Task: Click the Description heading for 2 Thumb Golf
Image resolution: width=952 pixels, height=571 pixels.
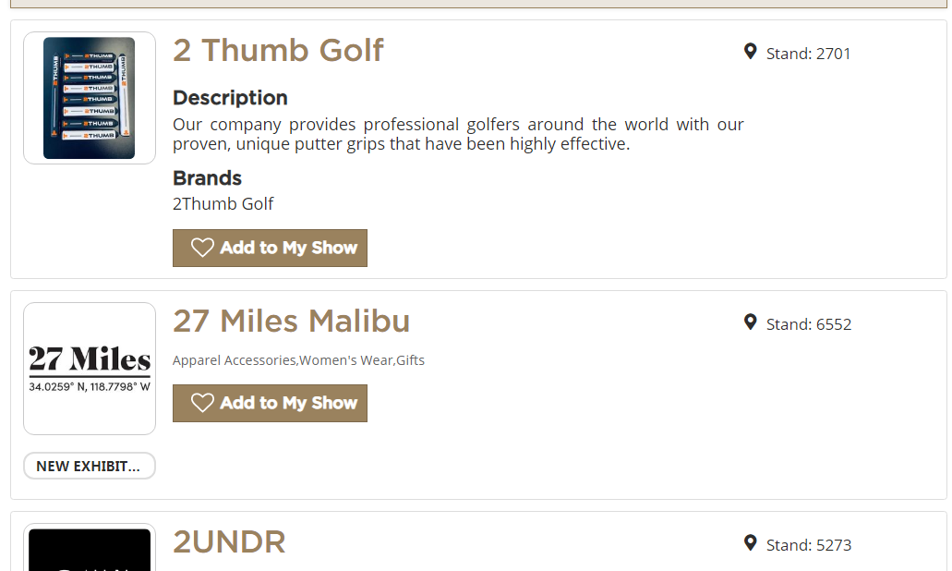Action: [230, 98]
